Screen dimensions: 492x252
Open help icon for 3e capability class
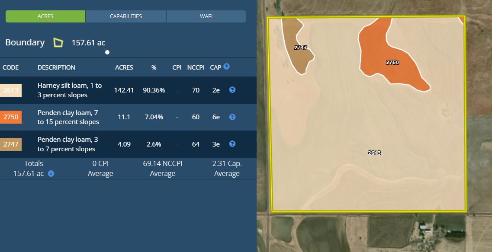coord(232,144)
